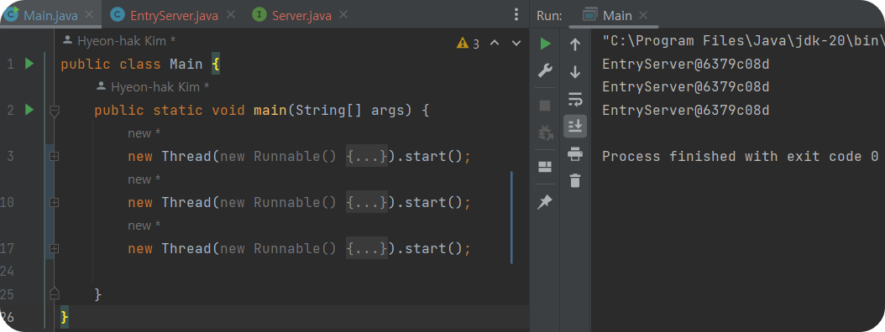Print the console output
This screenshot has width=885, height=332.
click(x=575, y=153)
